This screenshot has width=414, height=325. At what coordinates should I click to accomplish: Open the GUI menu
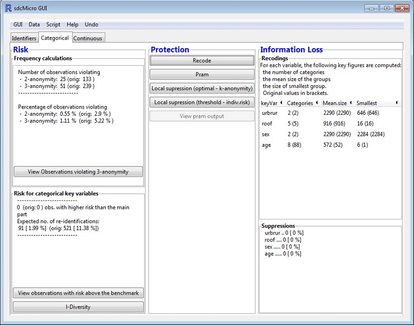click(18, 24)
